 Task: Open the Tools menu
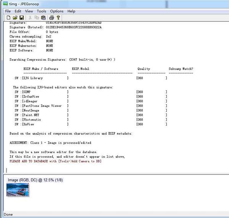pos(41,11)
